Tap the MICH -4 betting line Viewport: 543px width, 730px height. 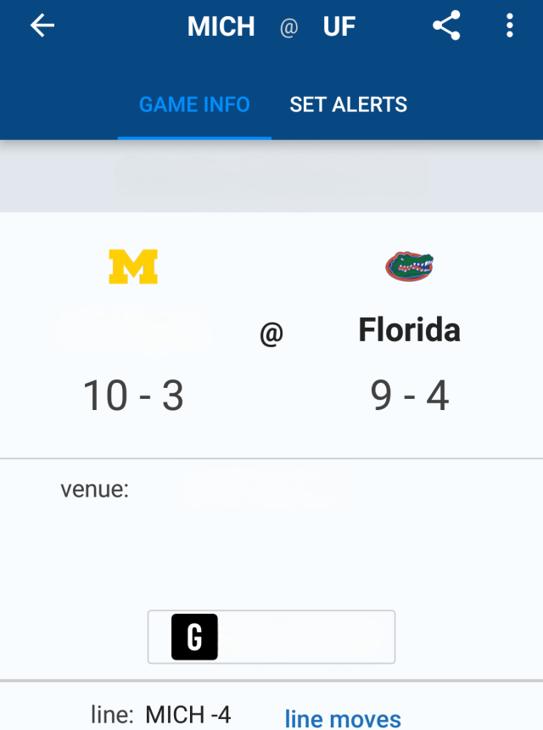188,715
